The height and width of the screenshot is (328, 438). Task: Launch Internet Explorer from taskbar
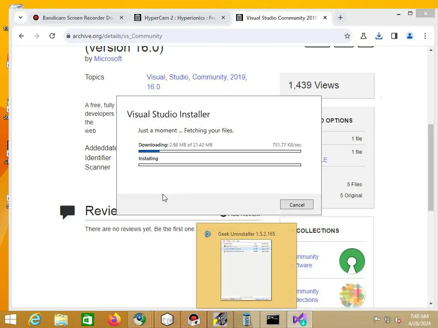35,319
